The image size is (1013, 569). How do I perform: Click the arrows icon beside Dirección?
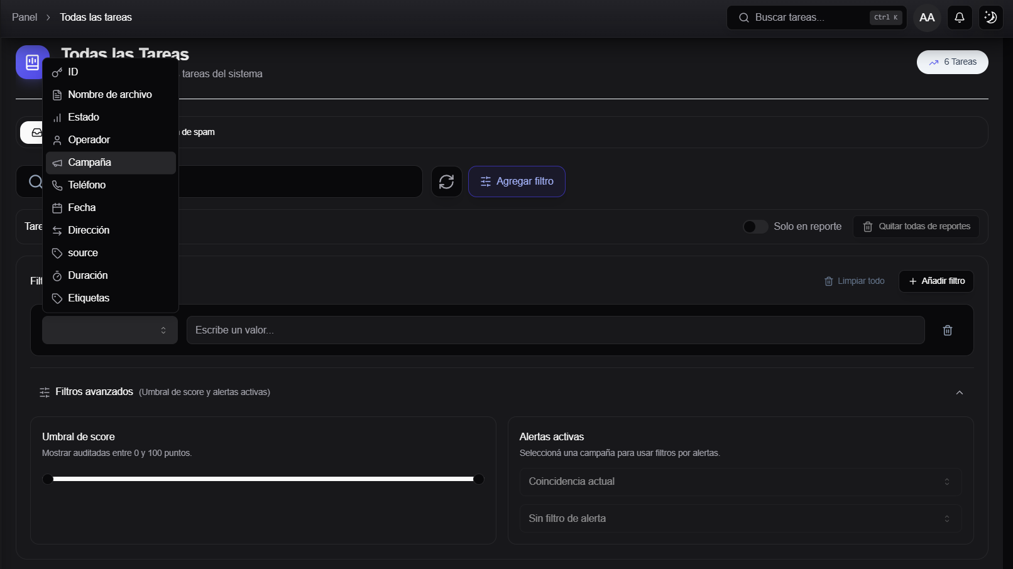click(57, 230)
